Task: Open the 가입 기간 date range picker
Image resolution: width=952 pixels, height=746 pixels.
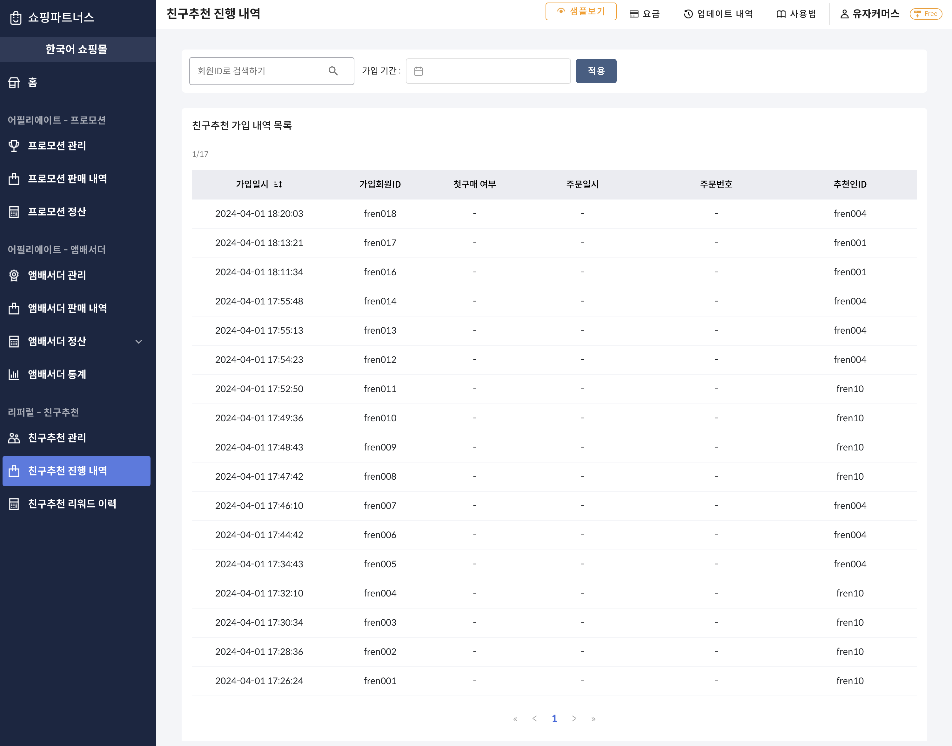Action: pyautogui.click(x=487, y=71)
